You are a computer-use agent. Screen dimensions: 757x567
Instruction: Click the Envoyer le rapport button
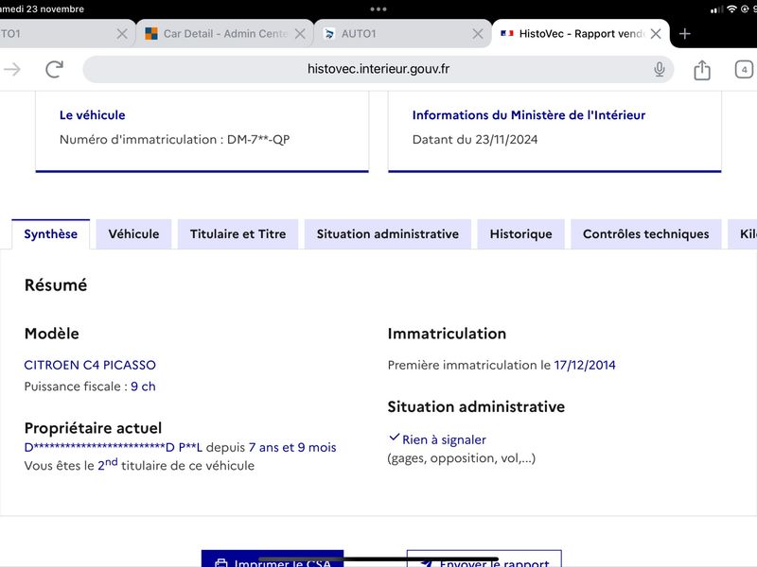click(x=484, y=558)
